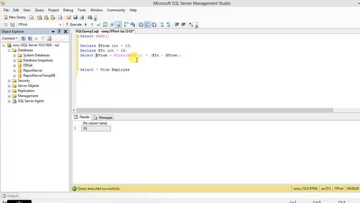Click the Connect icon on SQL editor toolbar
The height and width of the screenshot is (203, 360).
click(6, 24)
